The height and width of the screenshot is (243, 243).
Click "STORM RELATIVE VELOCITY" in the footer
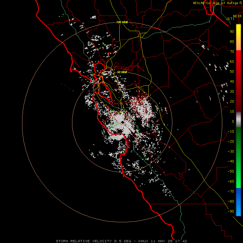[x=84, y=241]
